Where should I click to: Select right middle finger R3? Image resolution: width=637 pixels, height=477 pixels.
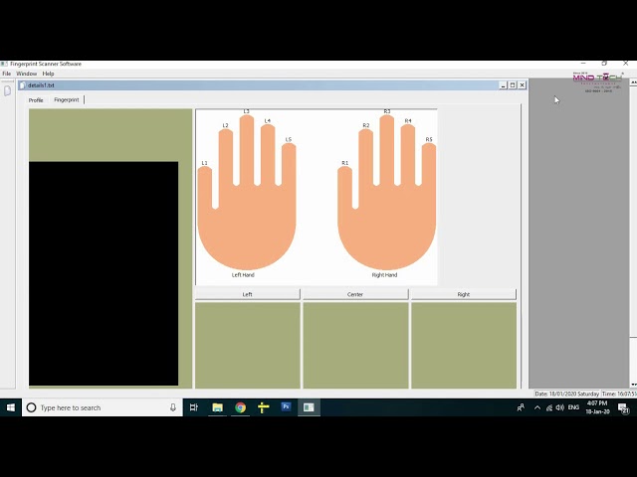pos(387,148)
